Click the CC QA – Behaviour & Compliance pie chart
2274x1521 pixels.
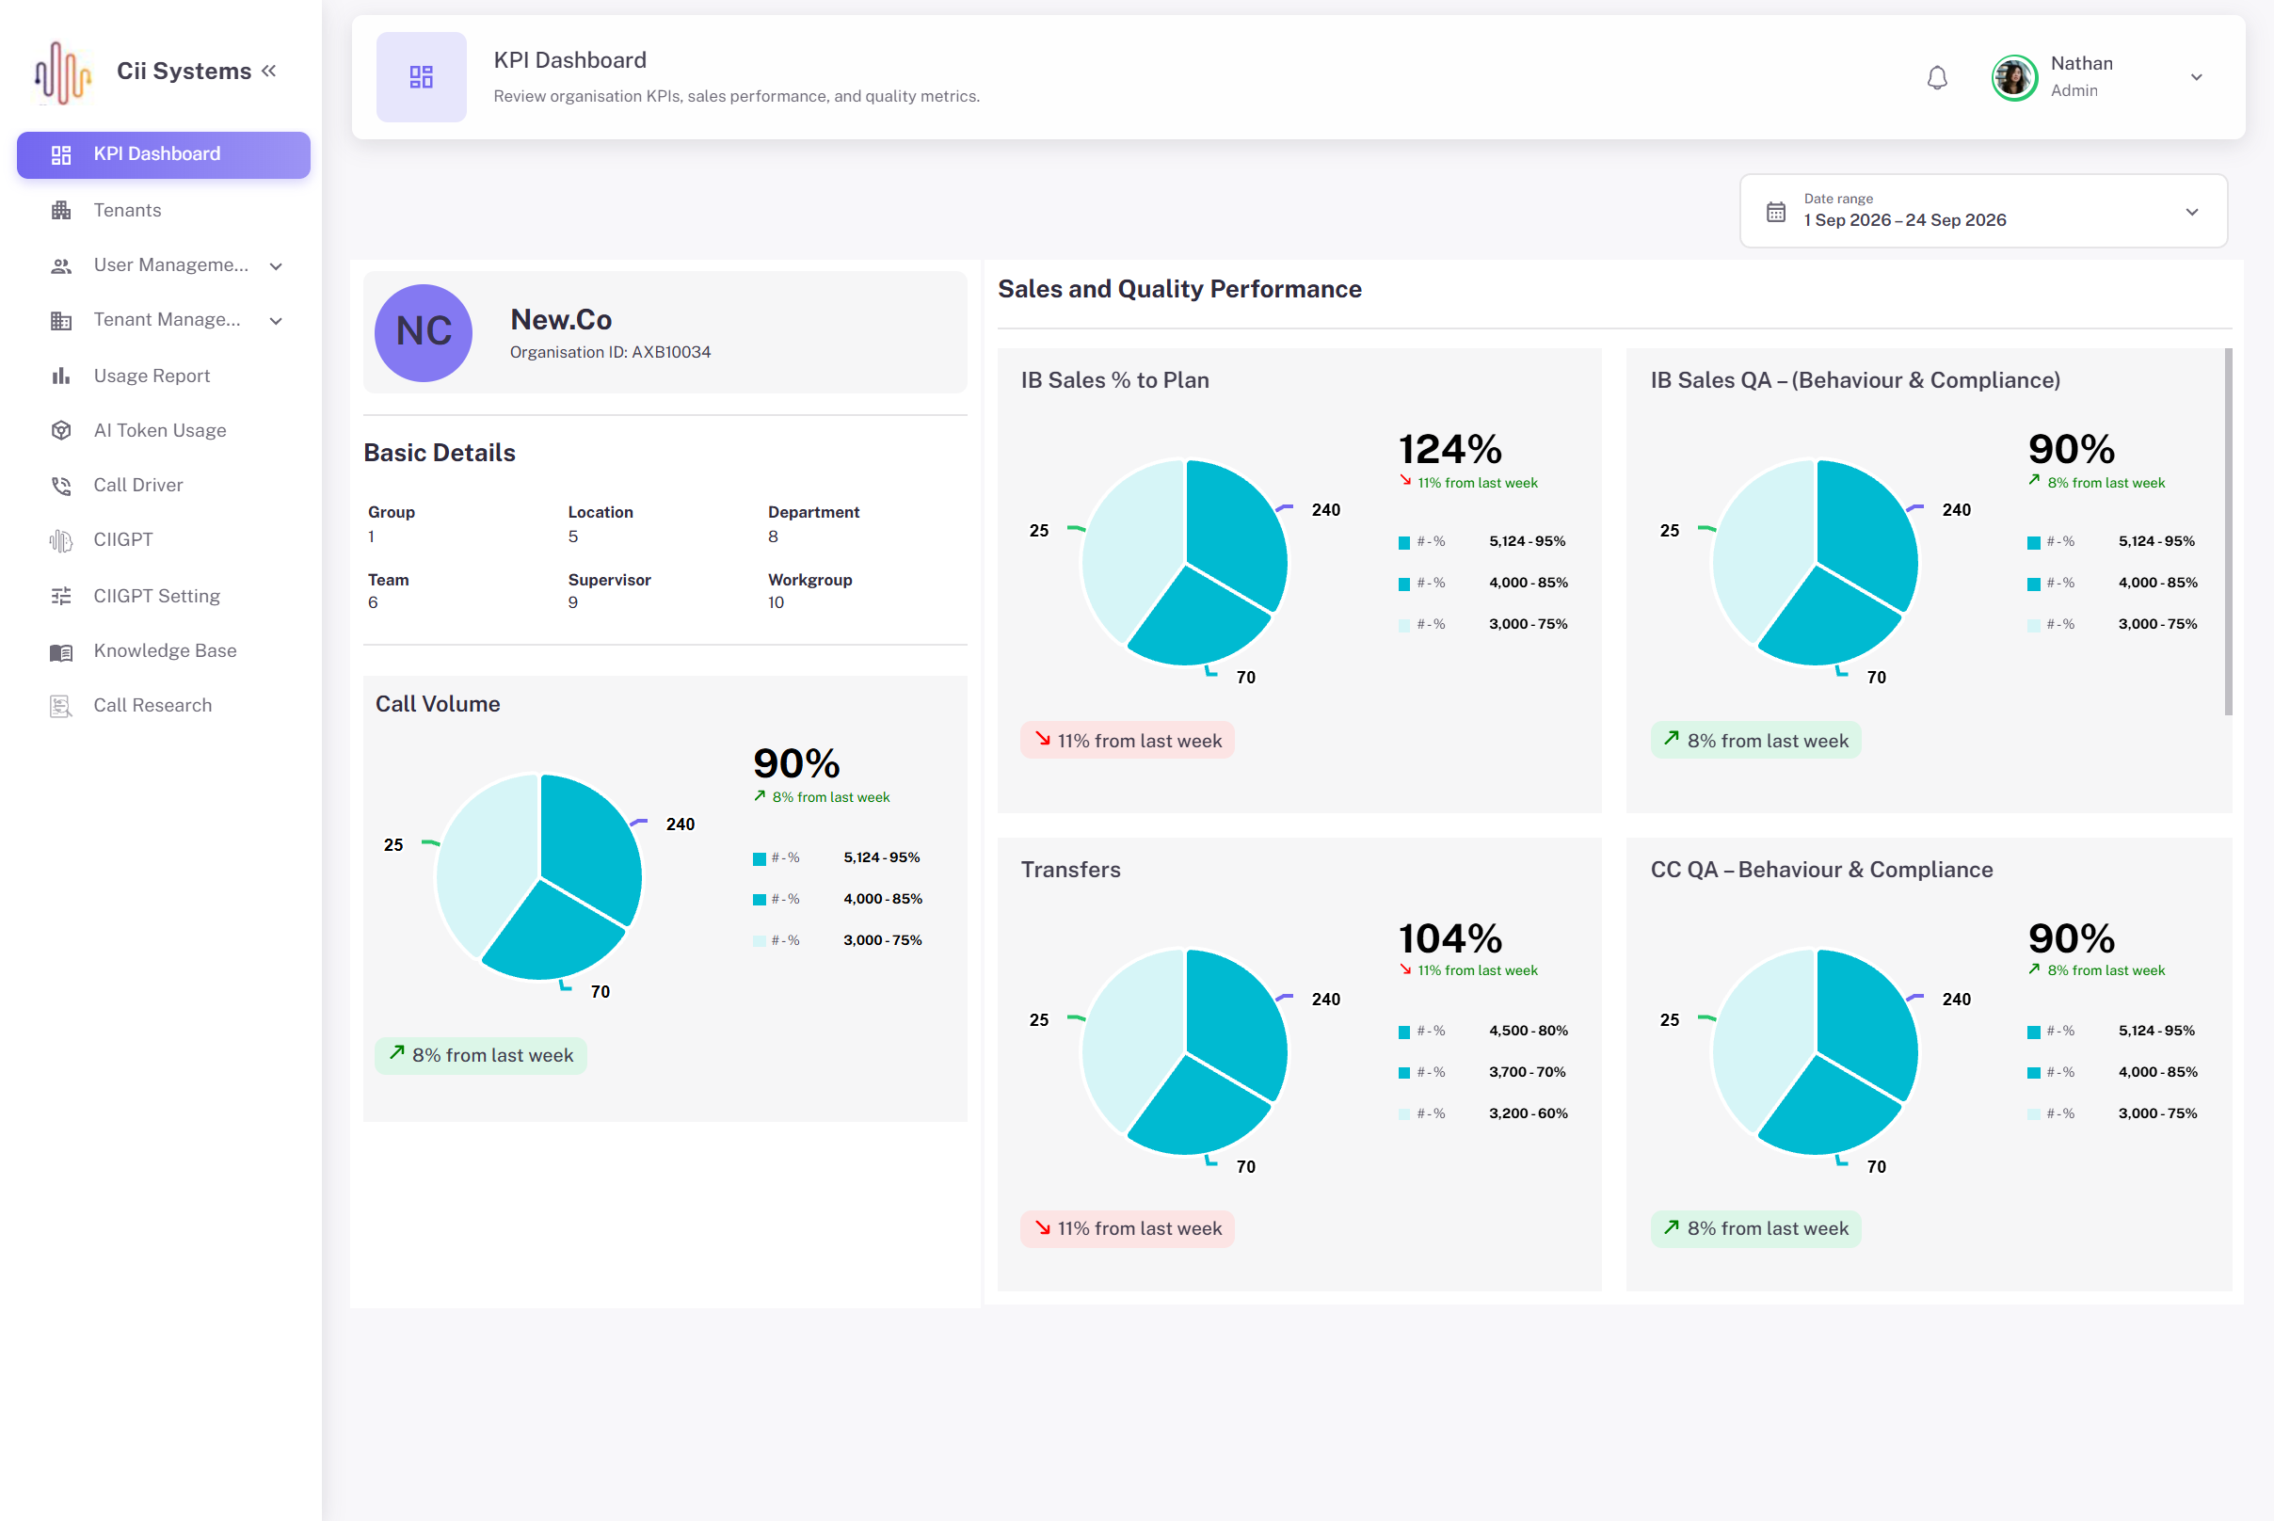pyautogui.click(x=1815, y=1051)
